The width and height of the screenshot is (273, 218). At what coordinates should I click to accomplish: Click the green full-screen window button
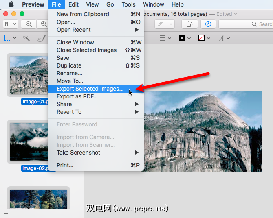pyautogui.click(x=22, y=14)
